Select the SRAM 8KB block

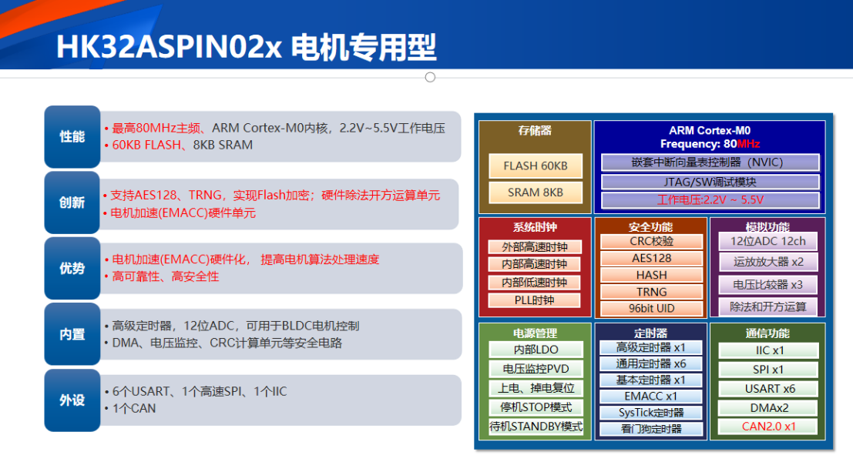[x=536, y=192]
